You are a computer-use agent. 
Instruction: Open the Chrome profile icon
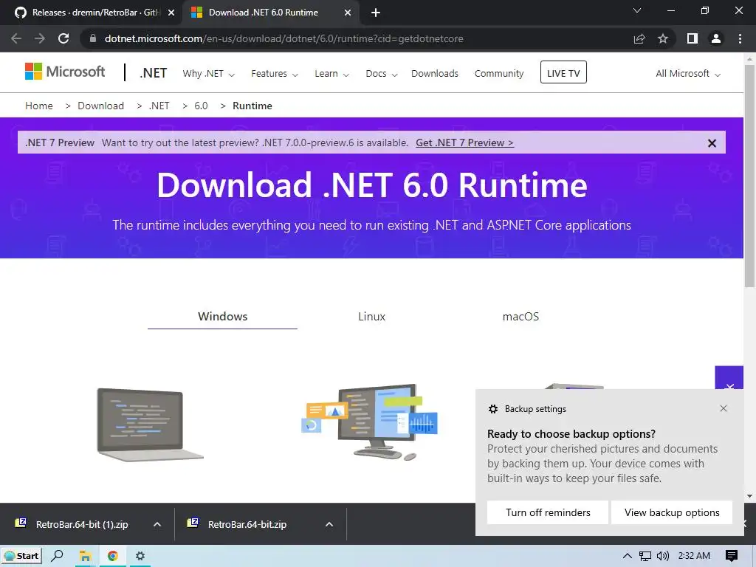click(716, 38)
